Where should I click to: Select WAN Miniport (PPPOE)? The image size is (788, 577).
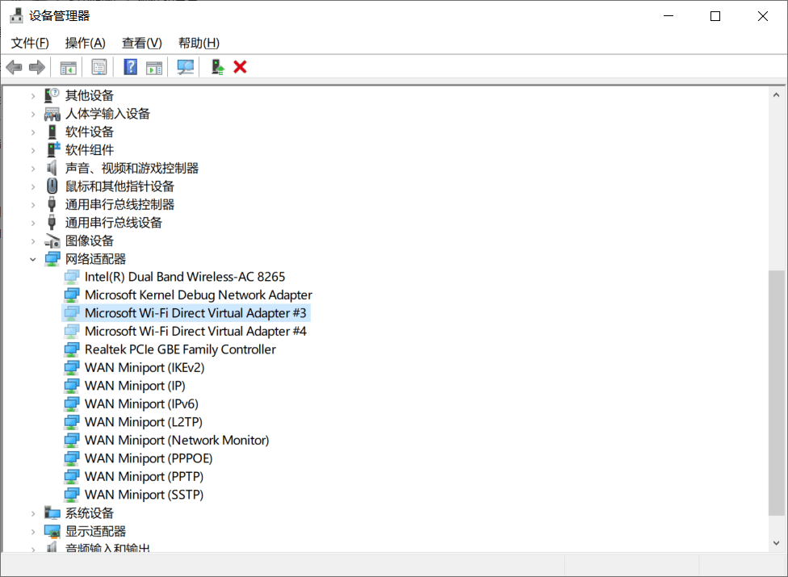(149, 458)
